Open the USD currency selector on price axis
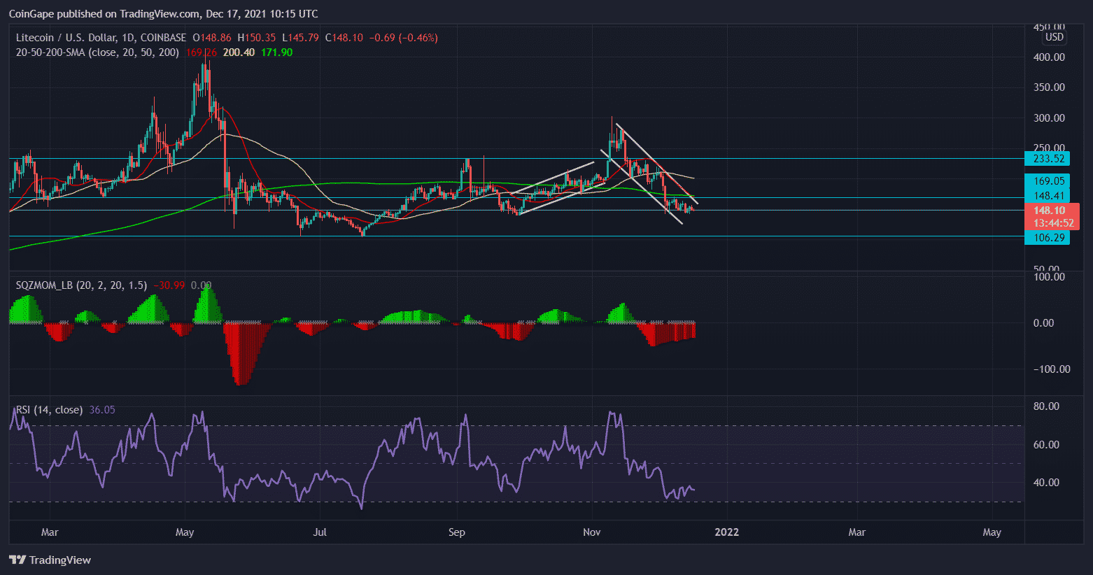 [x=1054, y=37]
